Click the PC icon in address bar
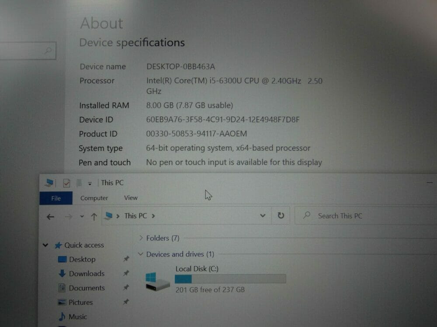The width and height of the screenshot is (437, 327). point(108,216)
